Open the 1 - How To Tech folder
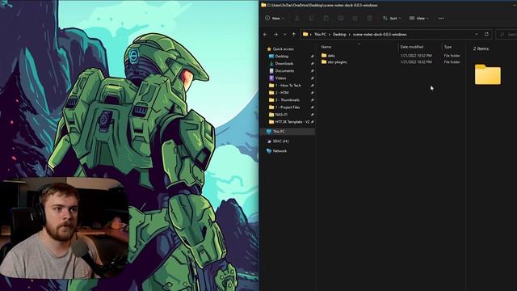The height and width of the screenshot is (291, 517). point(285,86)
